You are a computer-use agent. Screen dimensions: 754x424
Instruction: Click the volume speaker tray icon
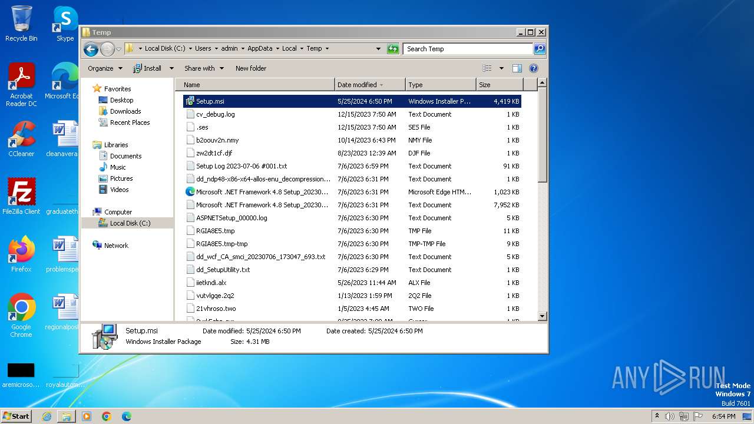pos(669,416)
